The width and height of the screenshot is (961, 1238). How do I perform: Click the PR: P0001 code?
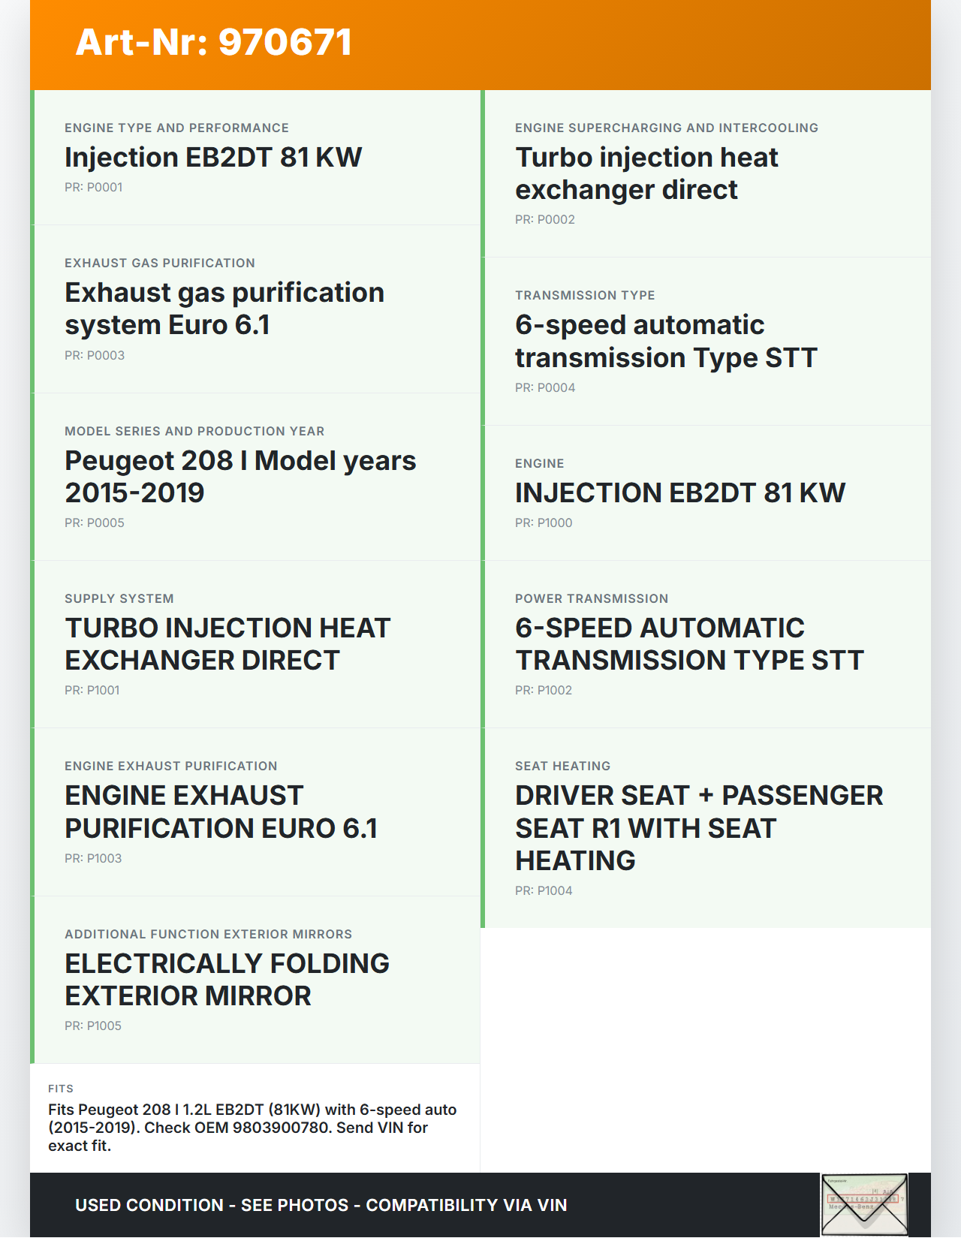coord(94,188)
